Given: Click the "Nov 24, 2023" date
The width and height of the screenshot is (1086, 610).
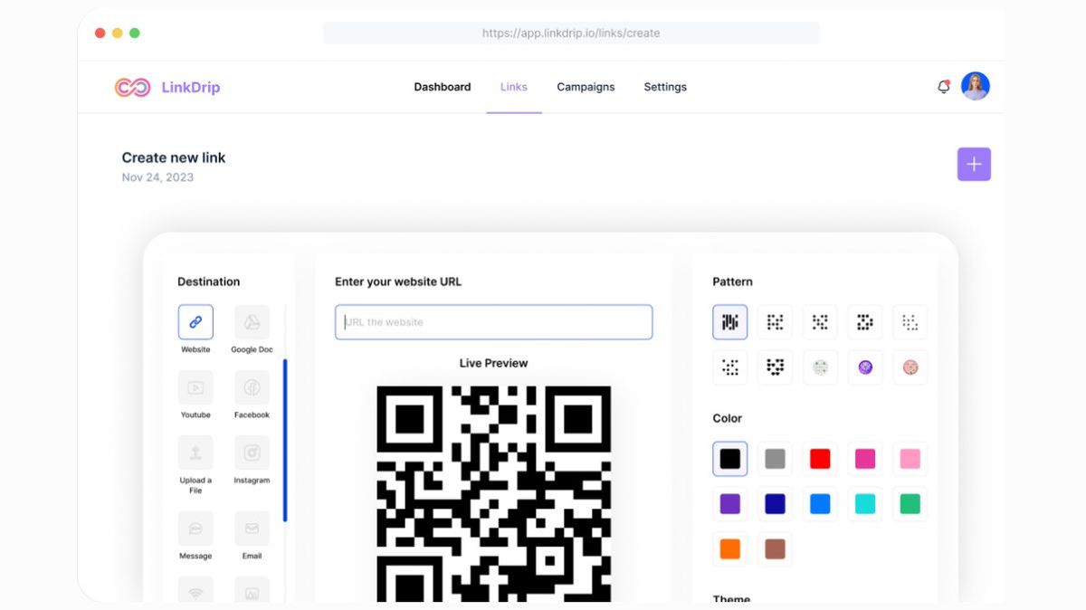Looking at the screenshot, I should [157, 177].
